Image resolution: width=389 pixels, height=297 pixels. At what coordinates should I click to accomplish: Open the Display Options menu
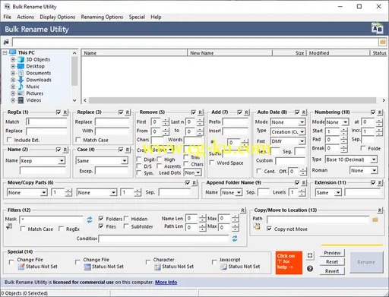tap(58, 17)
